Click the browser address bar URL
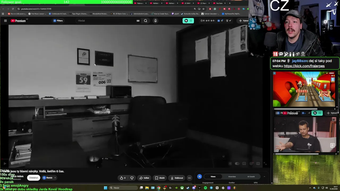 coord(36,9)
